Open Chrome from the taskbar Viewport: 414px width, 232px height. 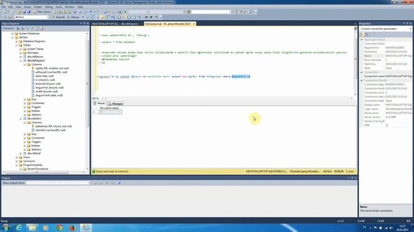59,227
